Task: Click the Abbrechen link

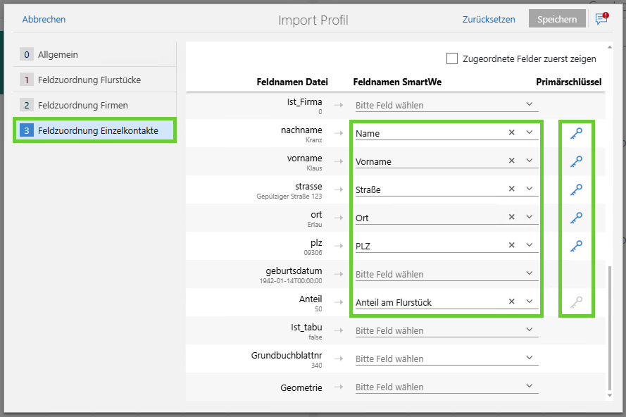Action: click(44, 20)
